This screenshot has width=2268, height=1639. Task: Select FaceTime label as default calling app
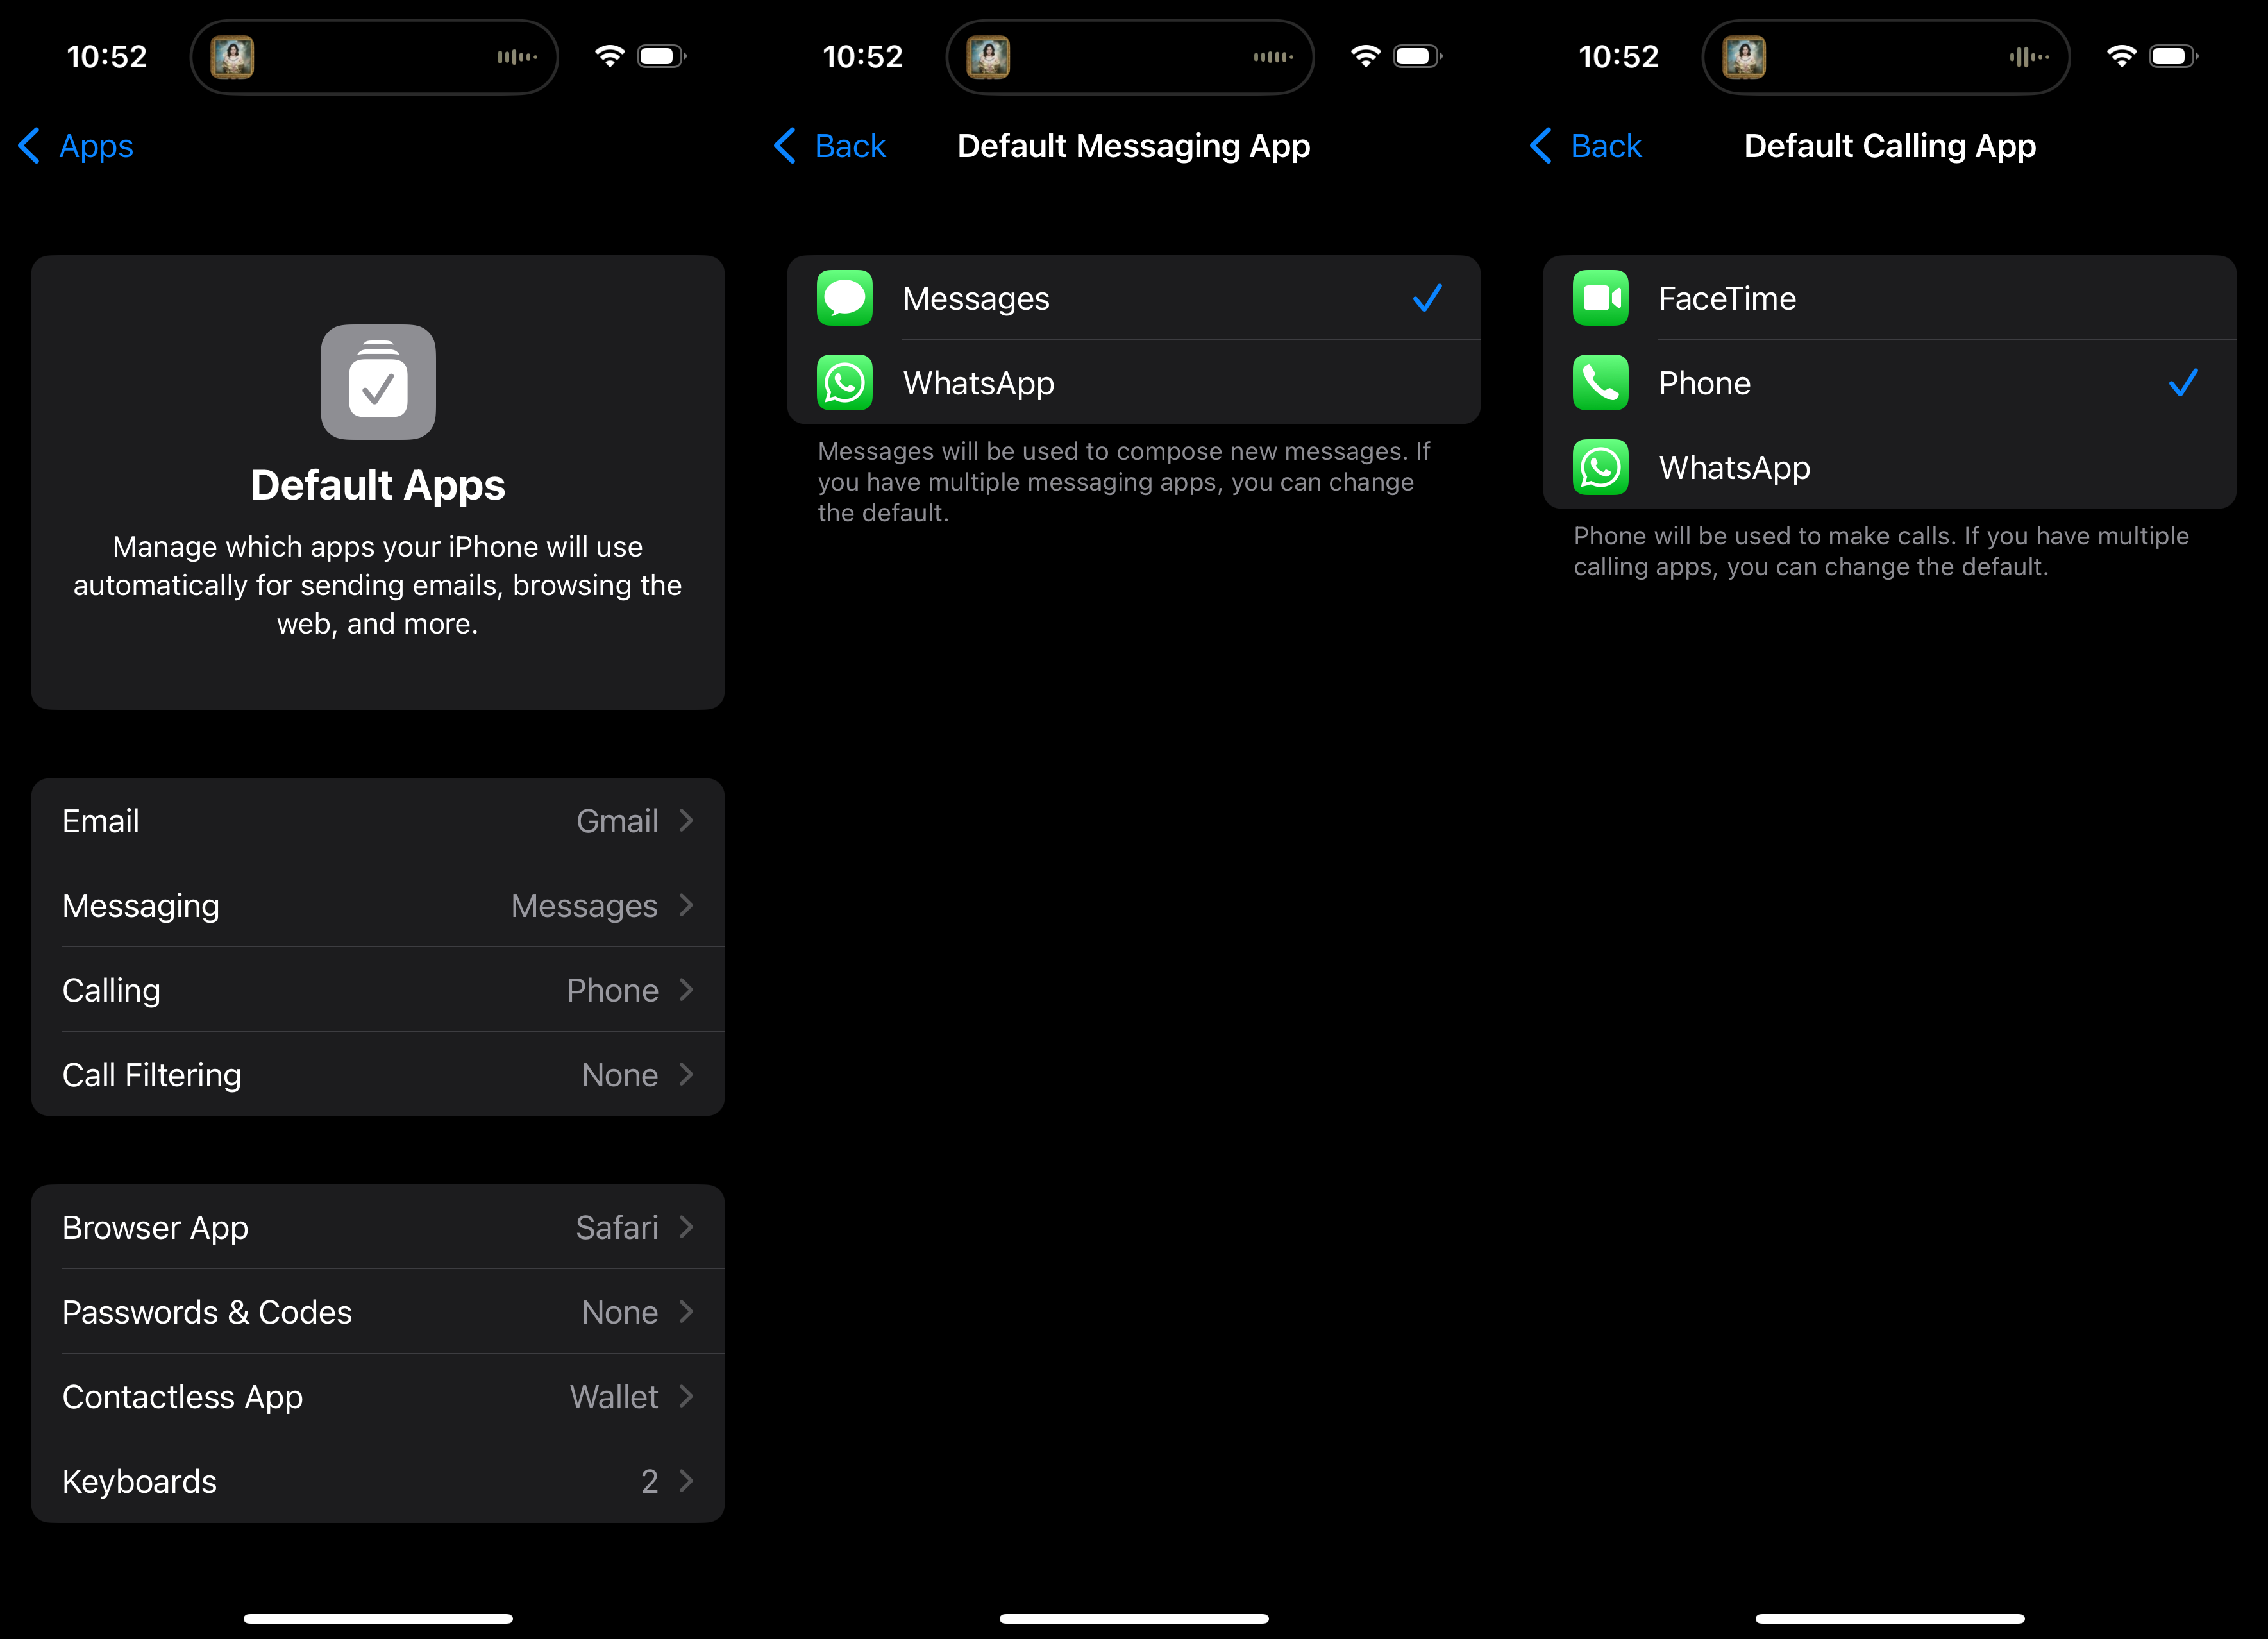(1727, 298)
